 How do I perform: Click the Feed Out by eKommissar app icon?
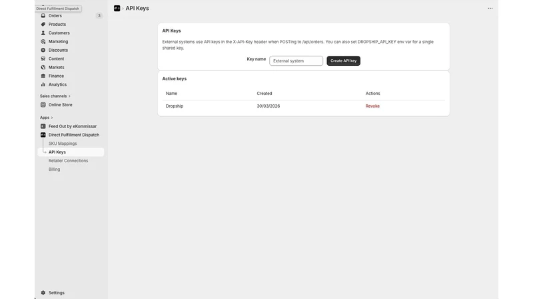coord(43,126)
